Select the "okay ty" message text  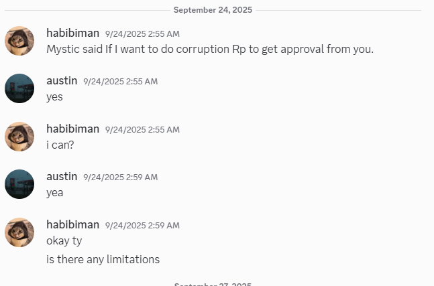tap(64, 240)
